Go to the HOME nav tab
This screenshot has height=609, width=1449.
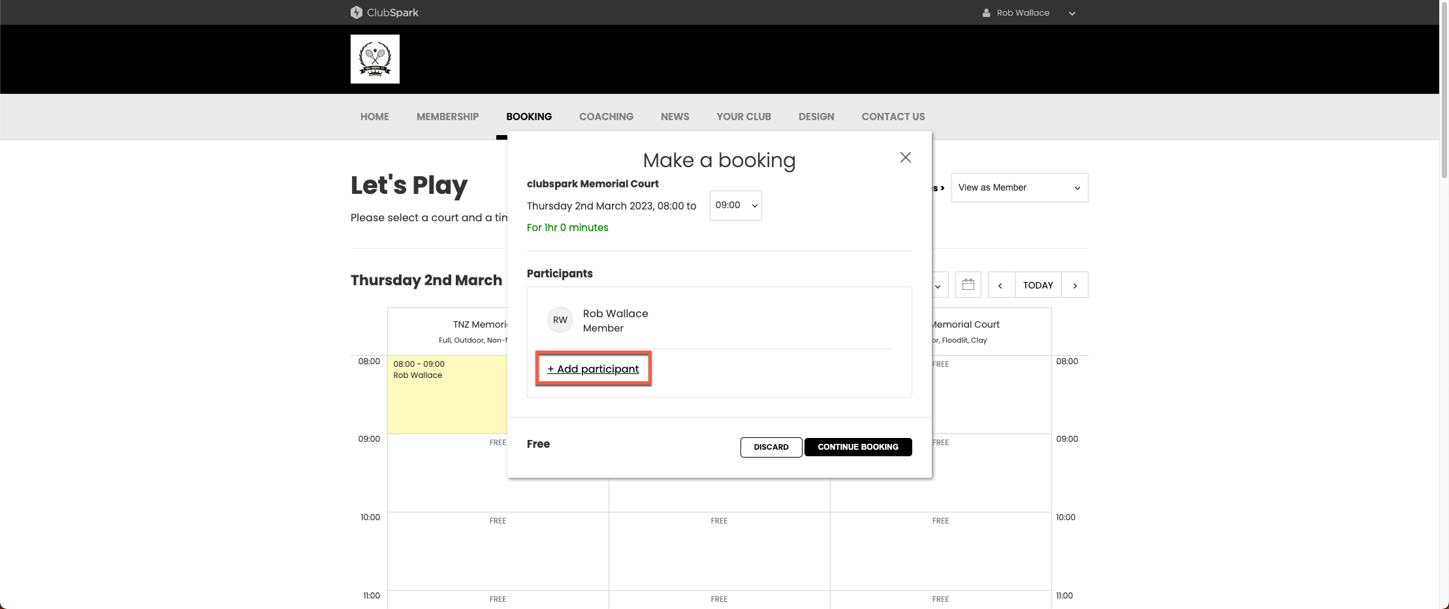pos(375,117)
